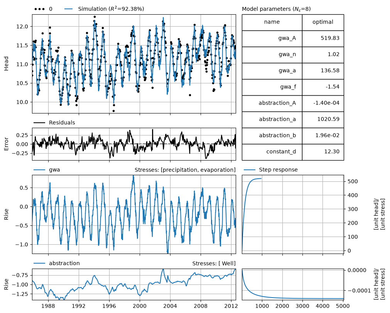Select the constant_d parameter cell
This screenshot has width=390, height=313.
point(272,152)
